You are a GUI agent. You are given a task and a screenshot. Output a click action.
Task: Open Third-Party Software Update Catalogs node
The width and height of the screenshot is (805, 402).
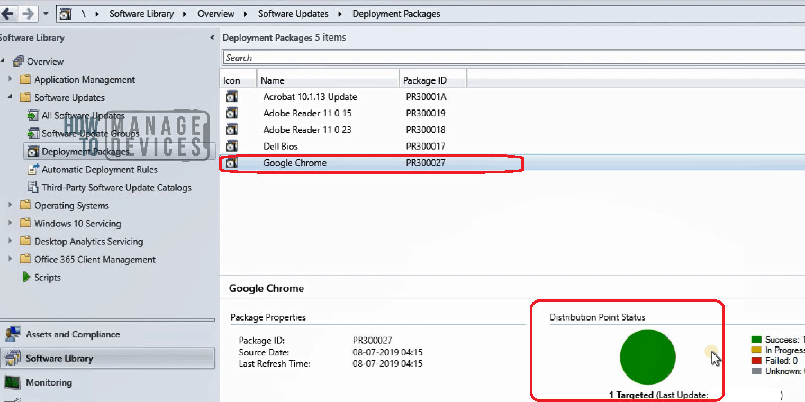(x=116, y=188)
